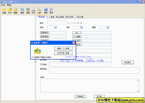The image size is (145, 103).
Task: Switch to the 一般信息 tab
Action: [41, 17]
